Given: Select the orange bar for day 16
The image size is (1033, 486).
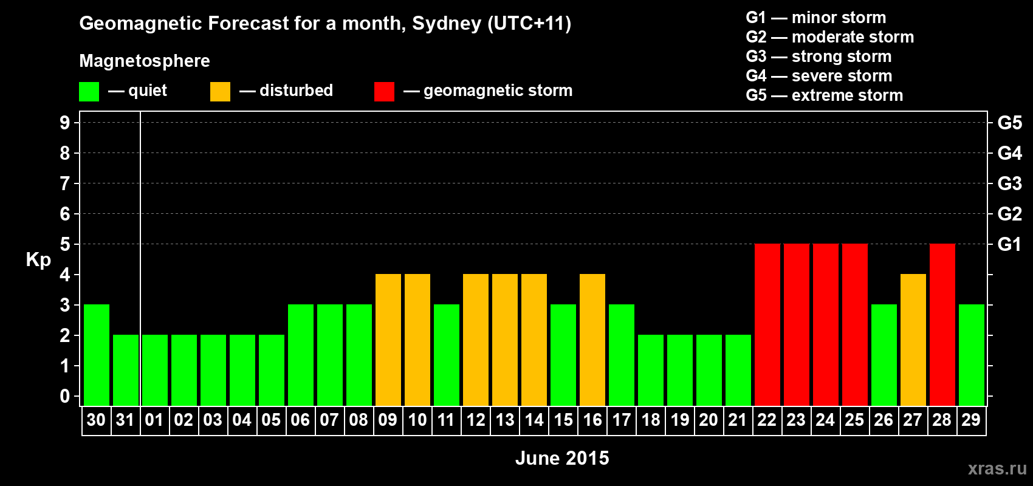Looking at the screenshot, I should (x=592, y=340).
